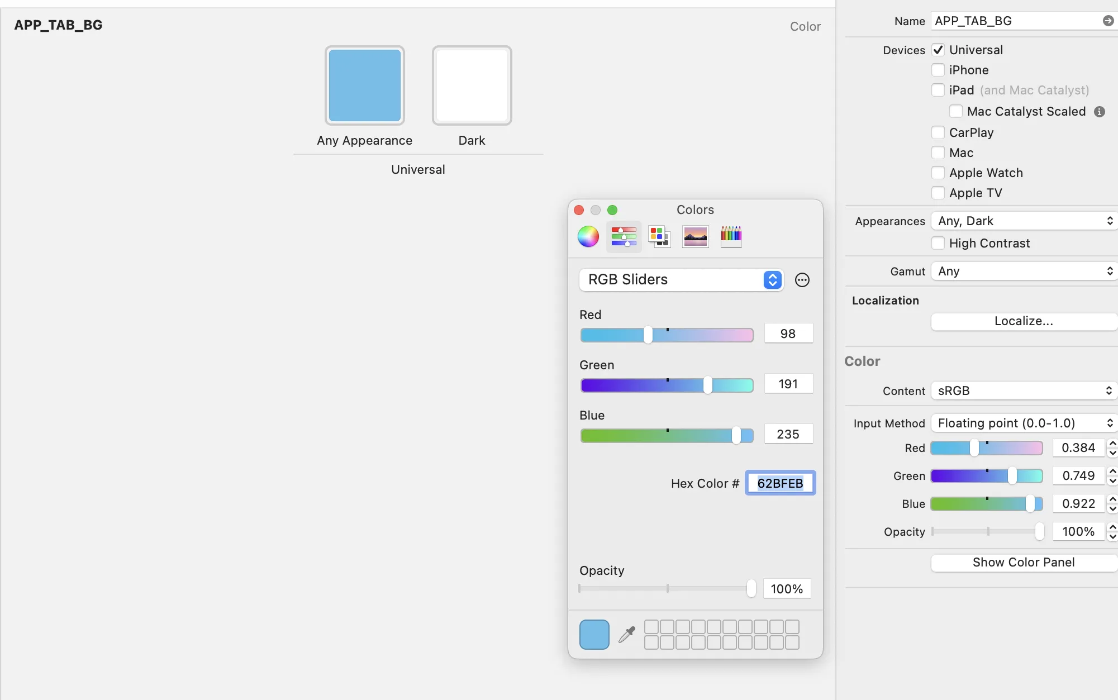Enable the iPhone device checkbox

(938, 70)
